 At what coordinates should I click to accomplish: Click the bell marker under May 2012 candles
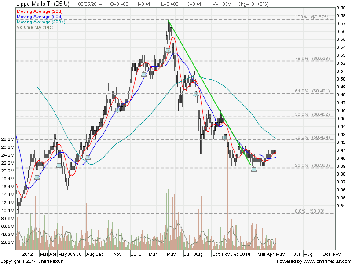click(x=59, y=165)
